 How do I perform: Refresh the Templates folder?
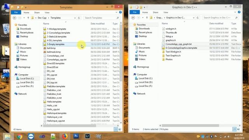click(x=79, y=18)
